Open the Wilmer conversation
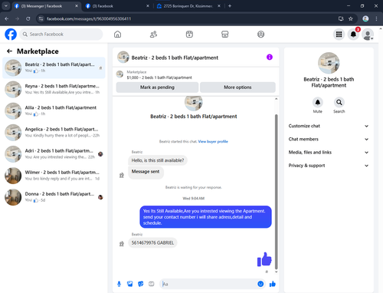383x293 pixels. point(54,176)
